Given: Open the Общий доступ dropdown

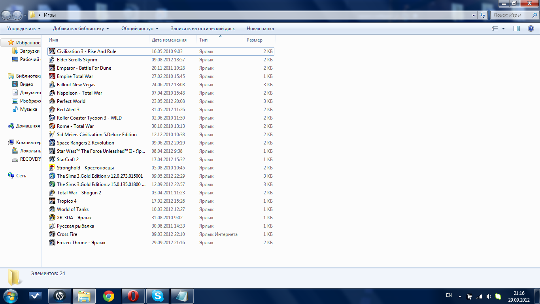Looking at the screenshot, I should 140,28.
